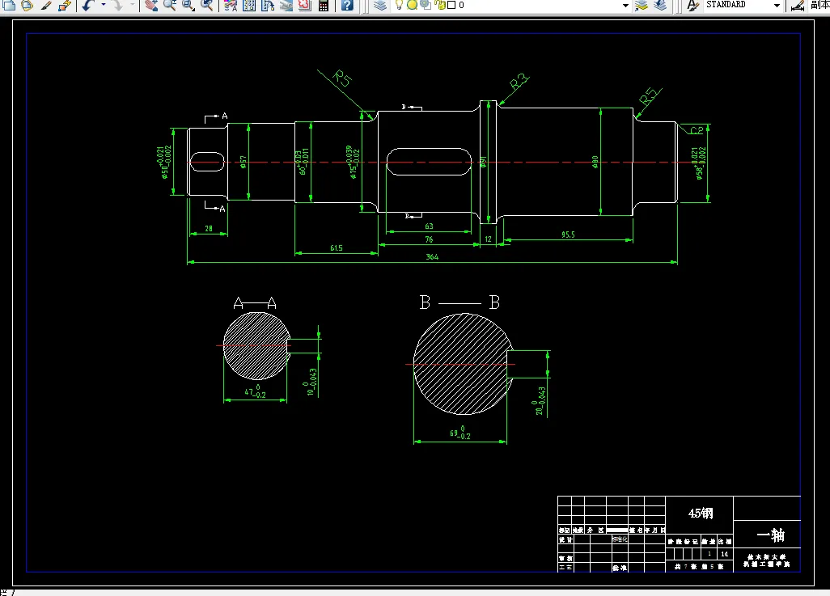Open the Layer Properties Manager icon
830x596 pixels.
pyautogui.click(x=380, y=6)
